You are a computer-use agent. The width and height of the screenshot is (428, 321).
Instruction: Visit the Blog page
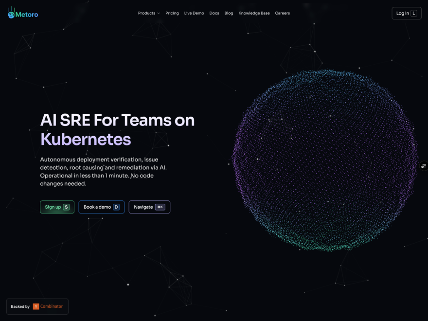click(229, 13)
